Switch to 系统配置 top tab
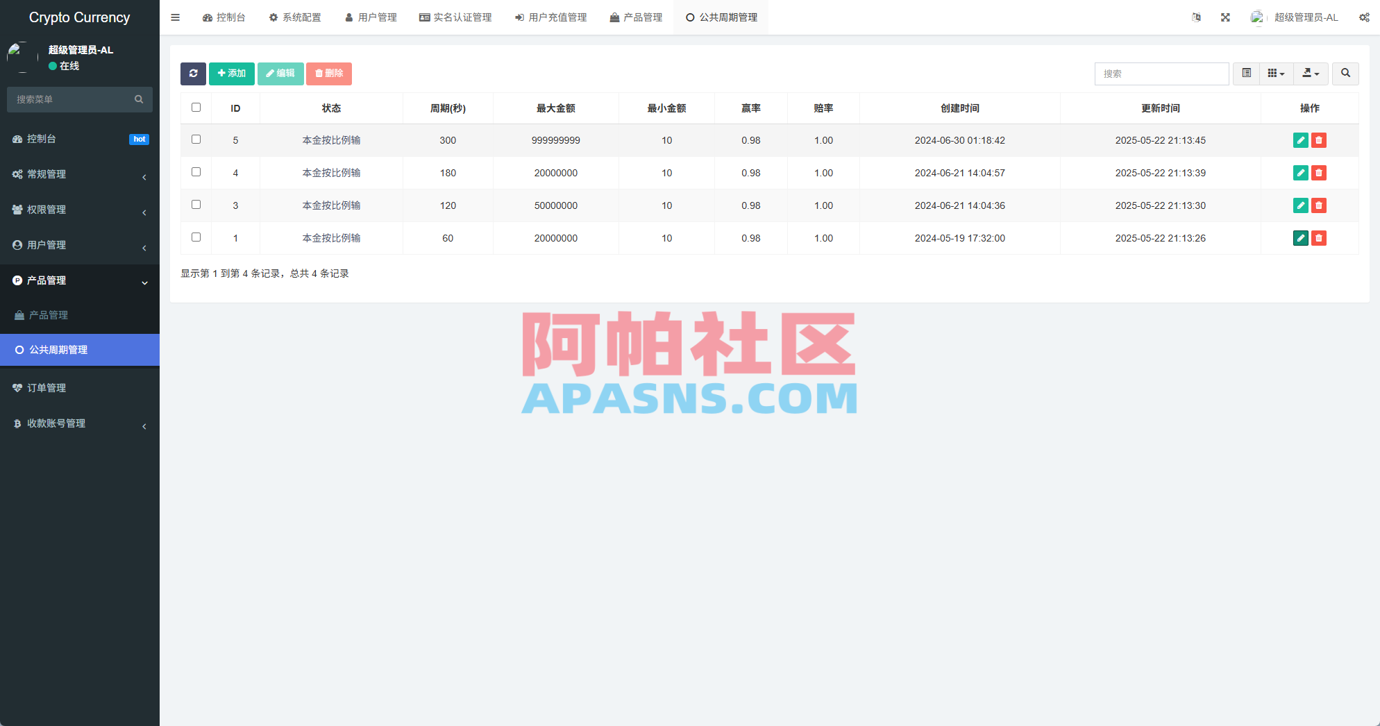The width and height of the screenshot is (1380, 726). click(295, 17)
